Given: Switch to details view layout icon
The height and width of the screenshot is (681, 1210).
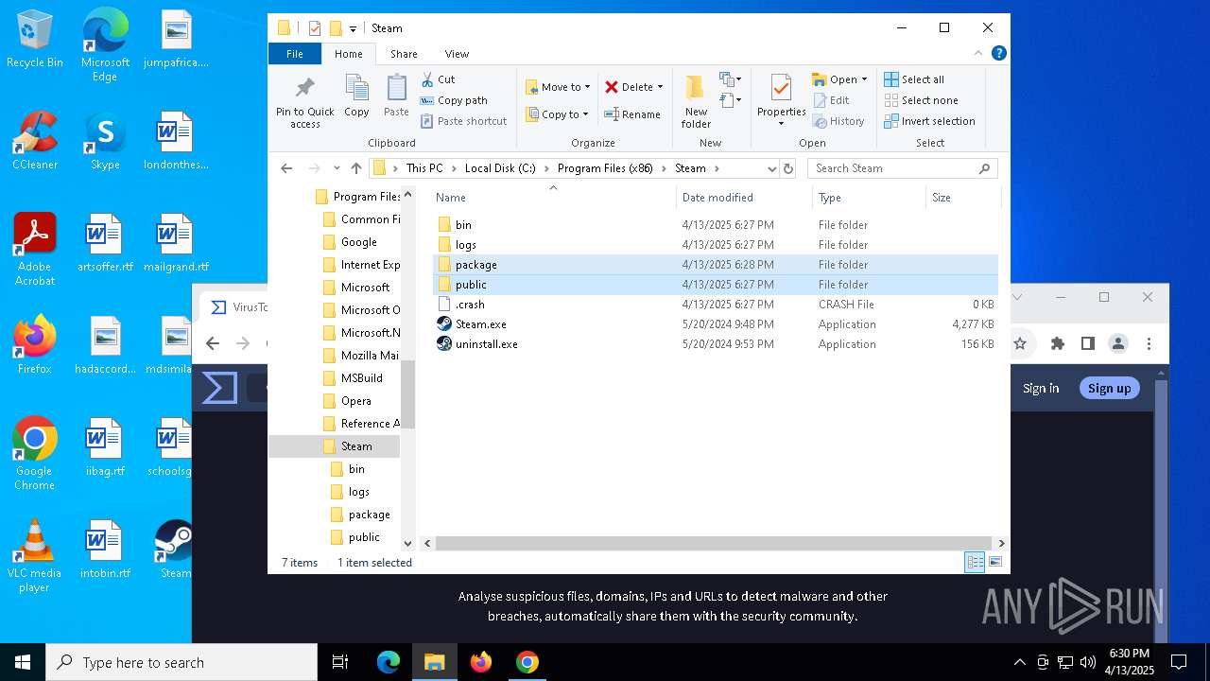Looking at the screenshot, I should (975, 563).
